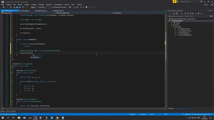Click Solution Explorer search magnifier icon
The height and width of the screenshot is (120, 214).
pos(211,16)
